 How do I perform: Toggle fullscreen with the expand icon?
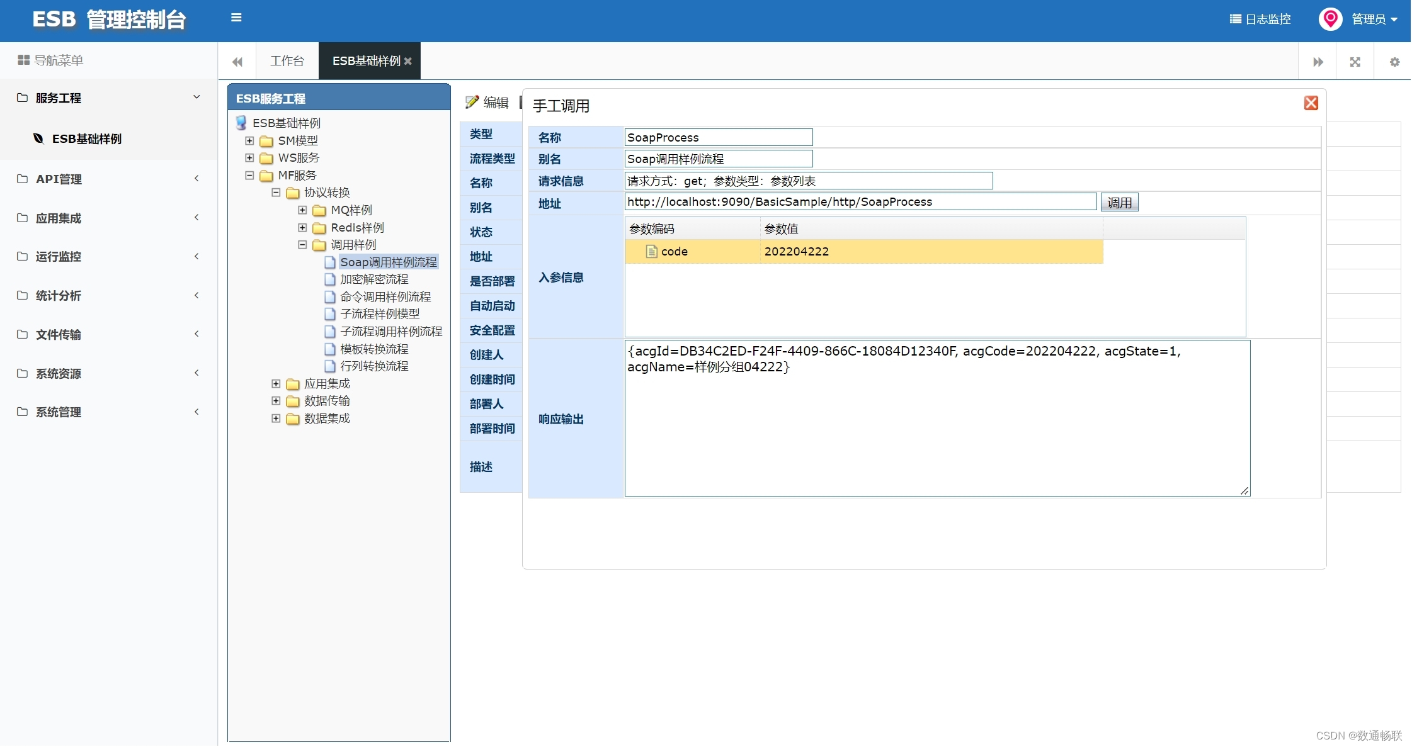pyautogui.click(x=1355, y=62)
